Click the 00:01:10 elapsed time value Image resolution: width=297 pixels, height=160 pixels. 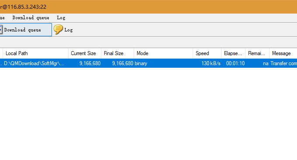coord(235,63)
